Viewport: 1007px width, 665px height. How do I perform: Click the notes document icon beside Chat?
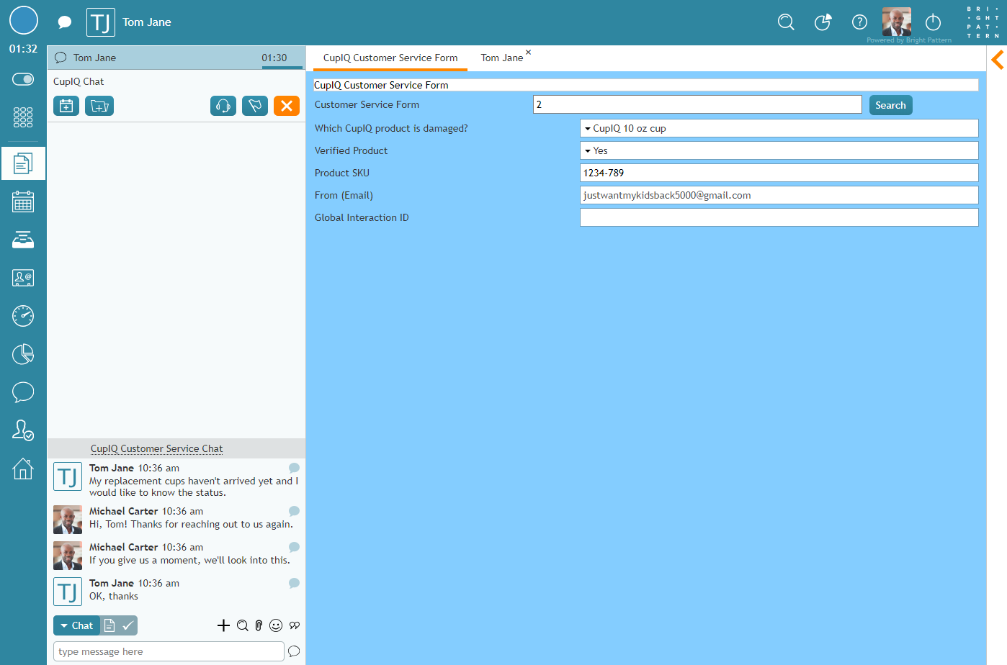(109, 625)
